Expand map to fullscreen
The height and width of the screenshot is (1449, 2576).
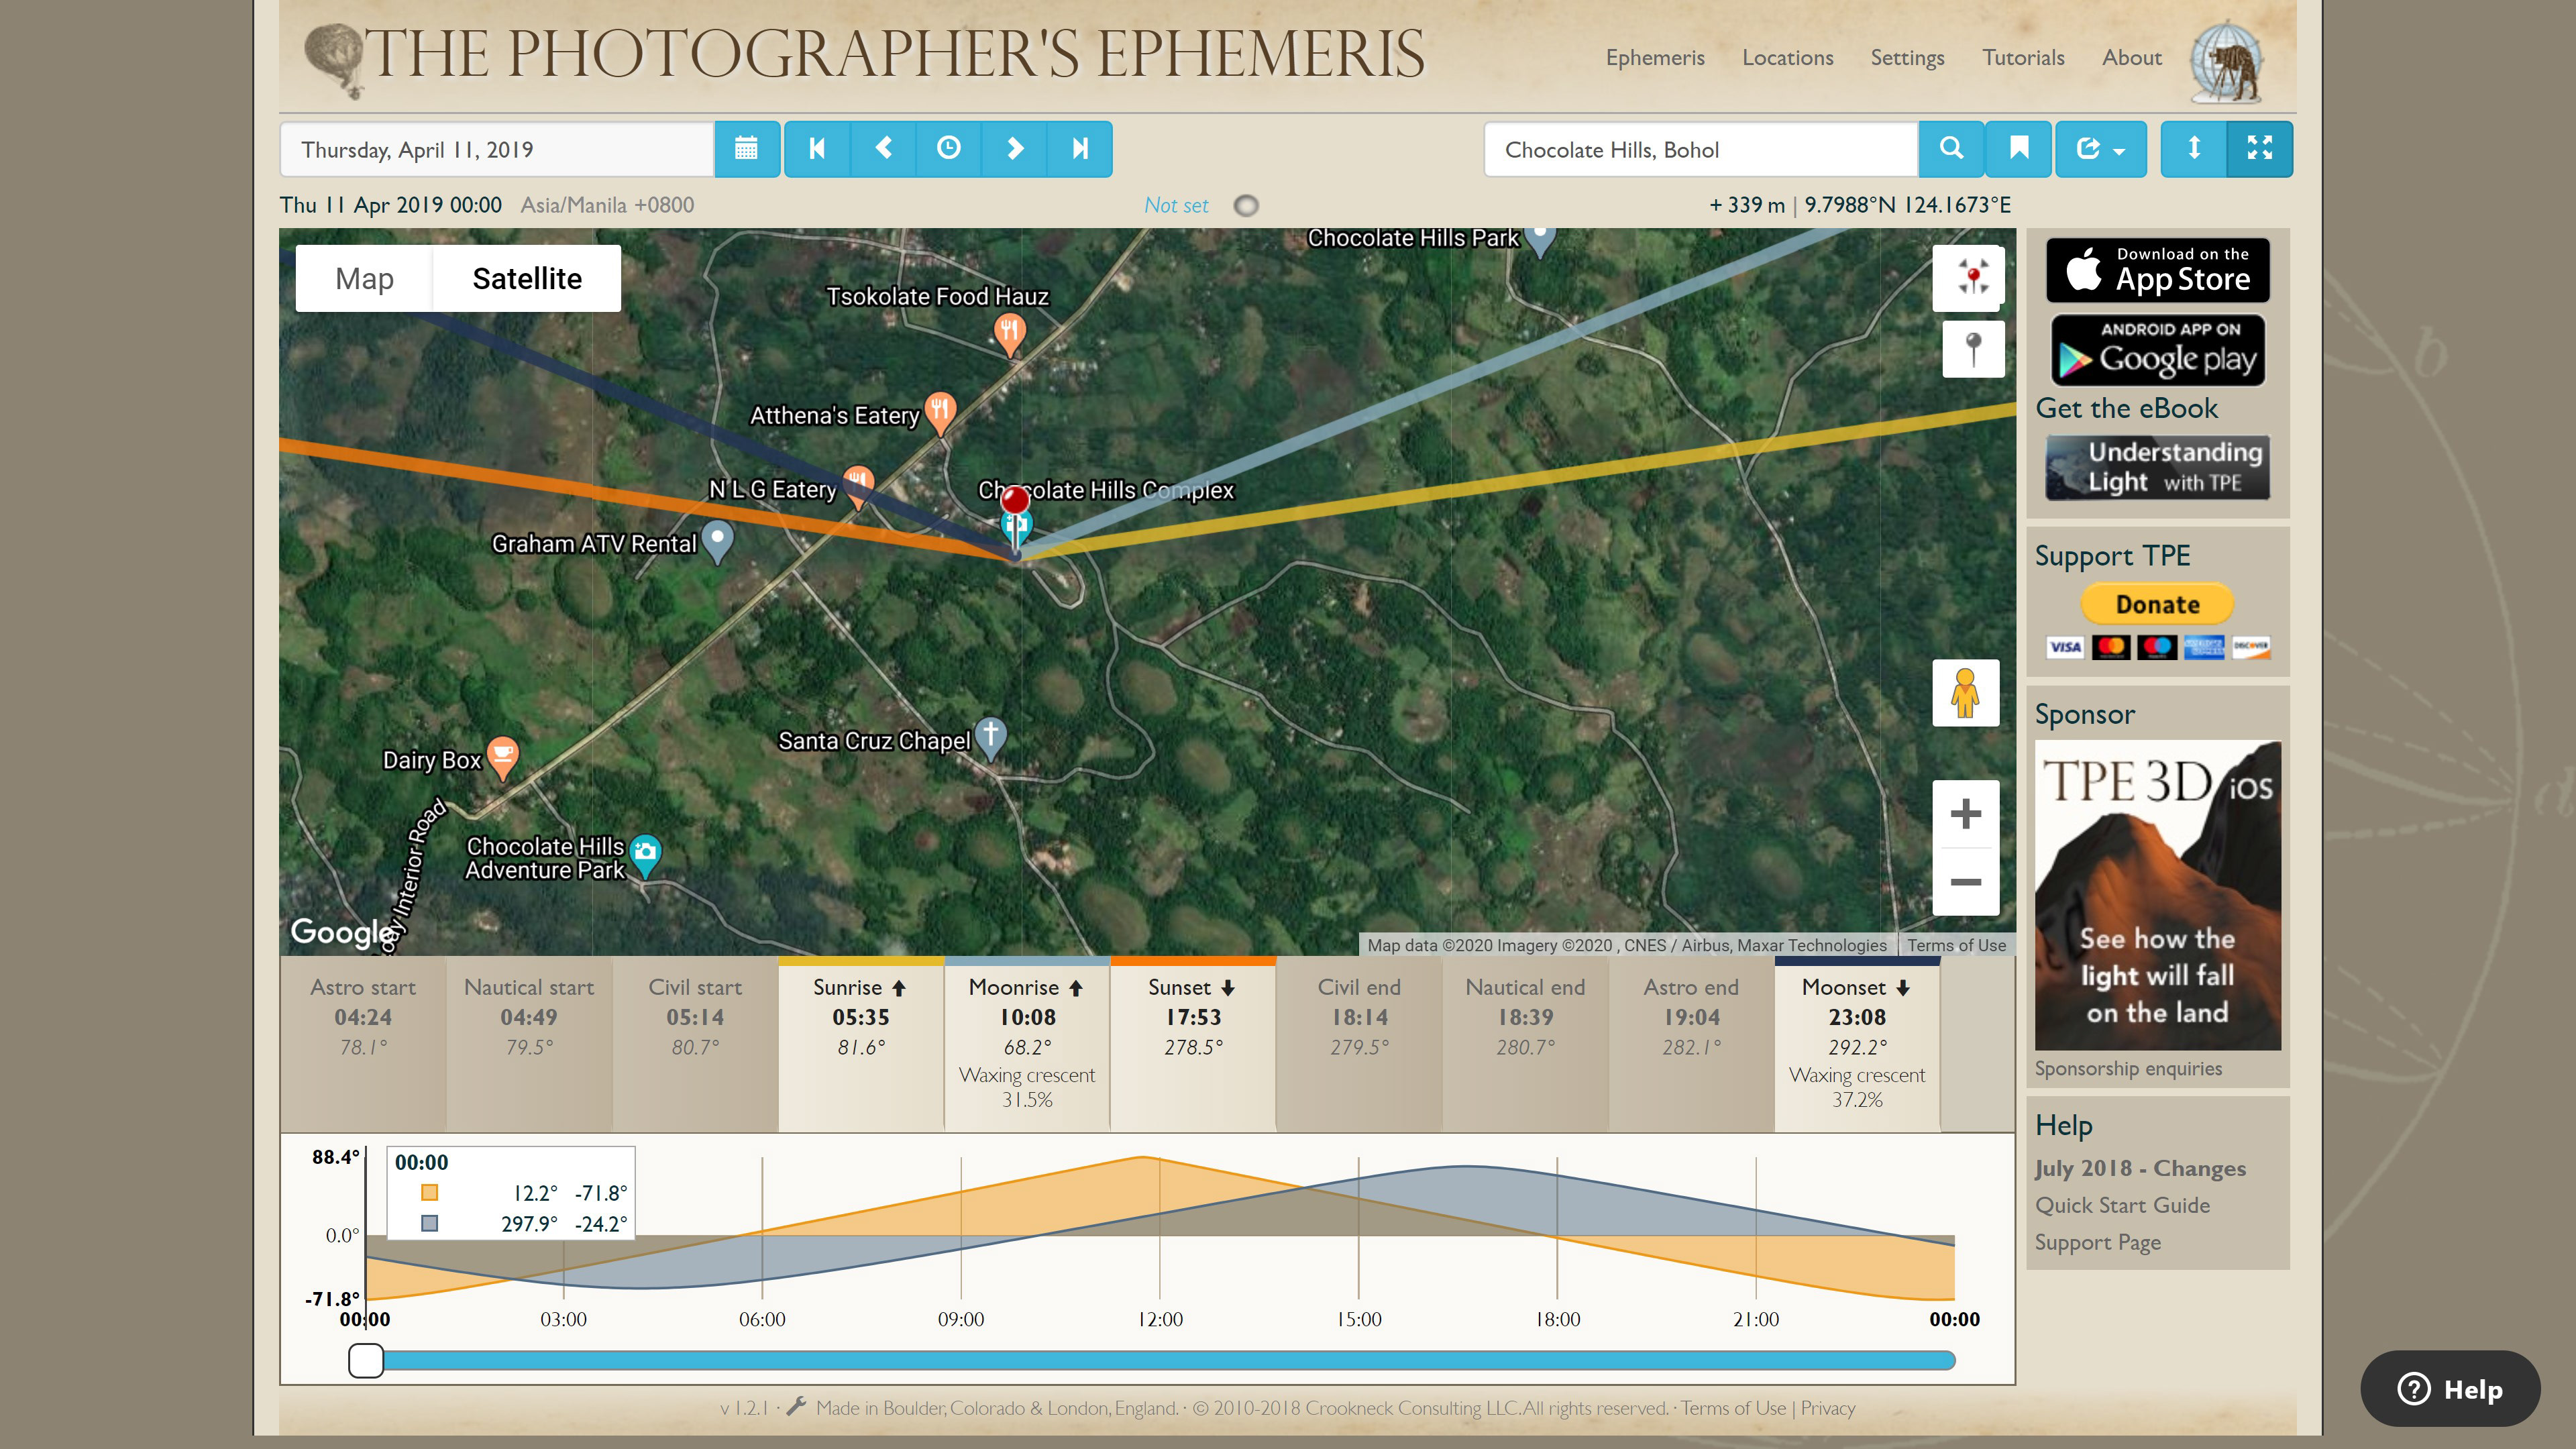click(2260, 149)
